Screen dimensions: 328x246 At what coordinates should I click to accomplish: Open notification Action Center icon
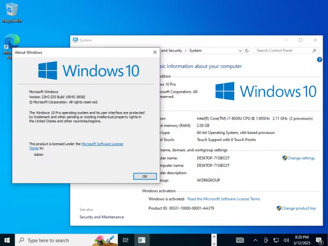[x=319, y=241]
